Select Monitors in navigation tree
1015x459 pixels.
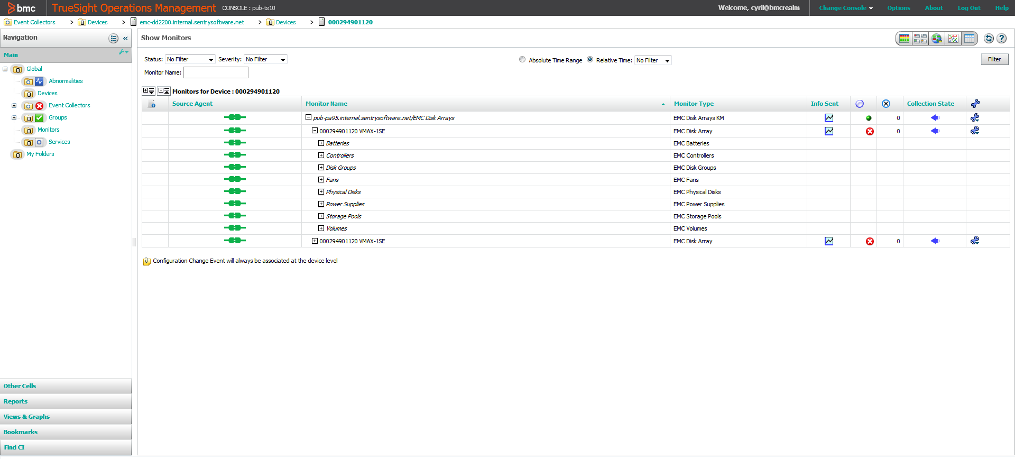(49, 130)
